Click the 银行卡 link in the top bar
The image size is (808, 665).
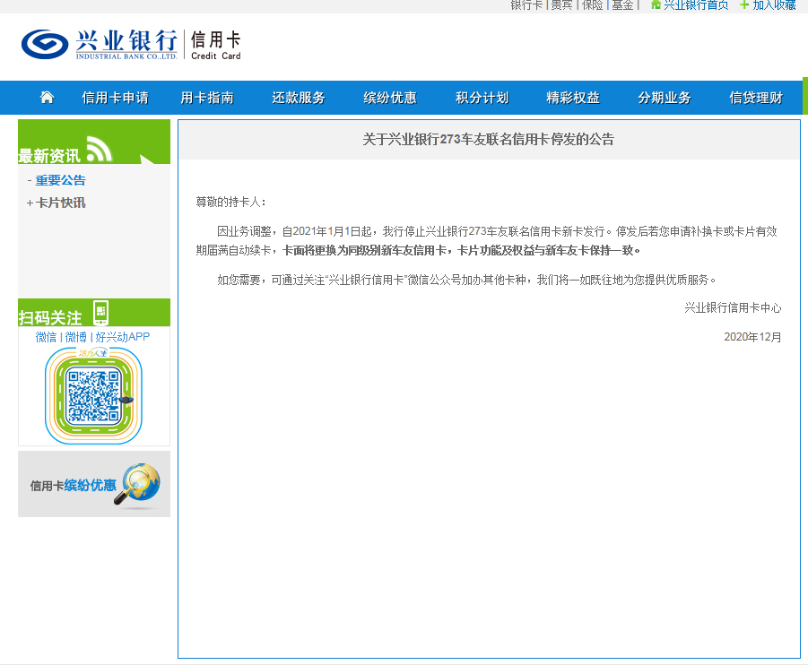pyautogui.click(x=526, y=5)
